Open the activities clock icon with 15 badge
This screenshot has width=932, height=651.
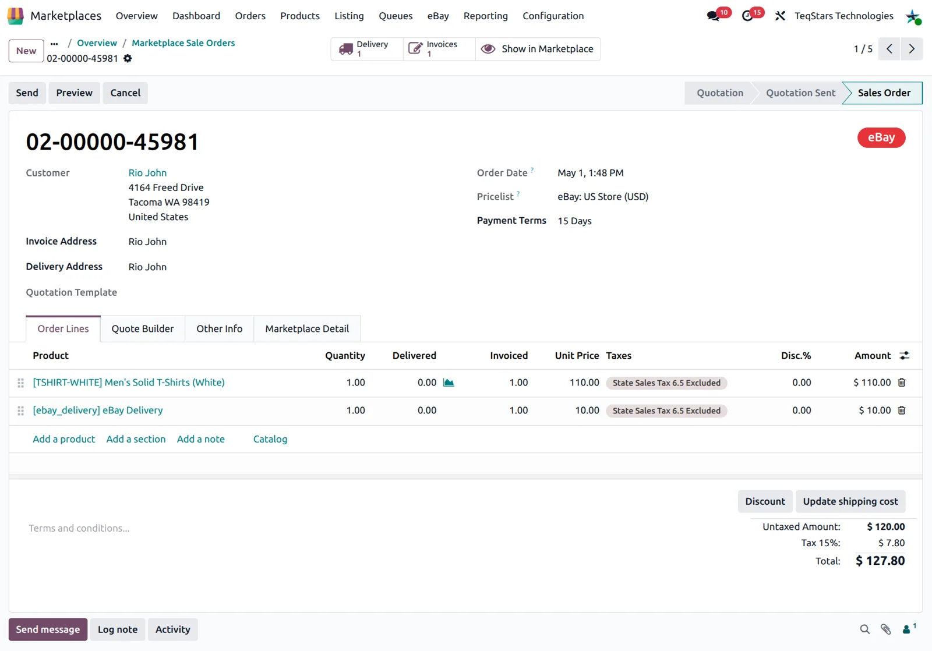click(x=747, y=16)
